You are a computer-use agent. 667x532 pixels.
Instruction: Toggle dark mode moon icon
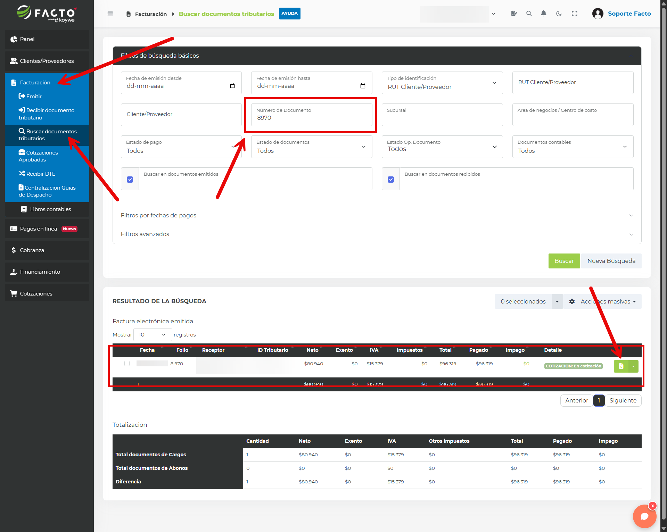[x=559, y=14]
